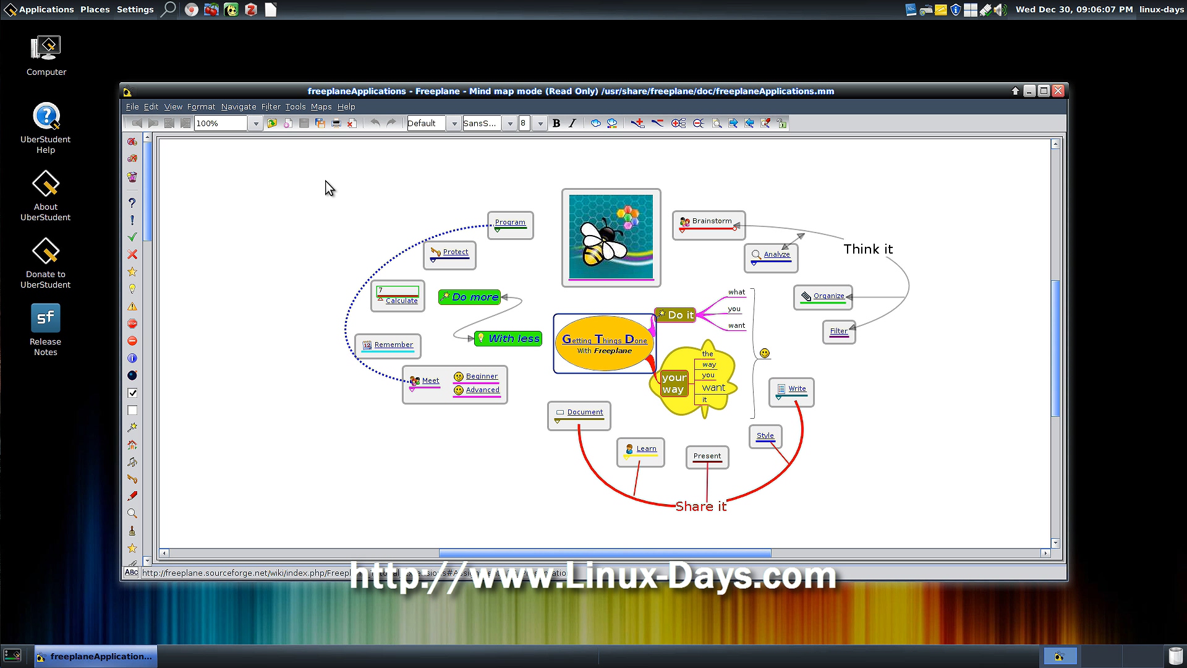Click the Remember node link
This screenshot has height=668, width=1187.
pyautogui.click(x=393, y=345)
